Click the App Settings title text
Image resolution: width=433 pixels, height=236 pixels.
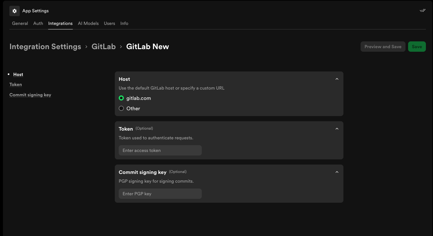[x=36, y=11]
